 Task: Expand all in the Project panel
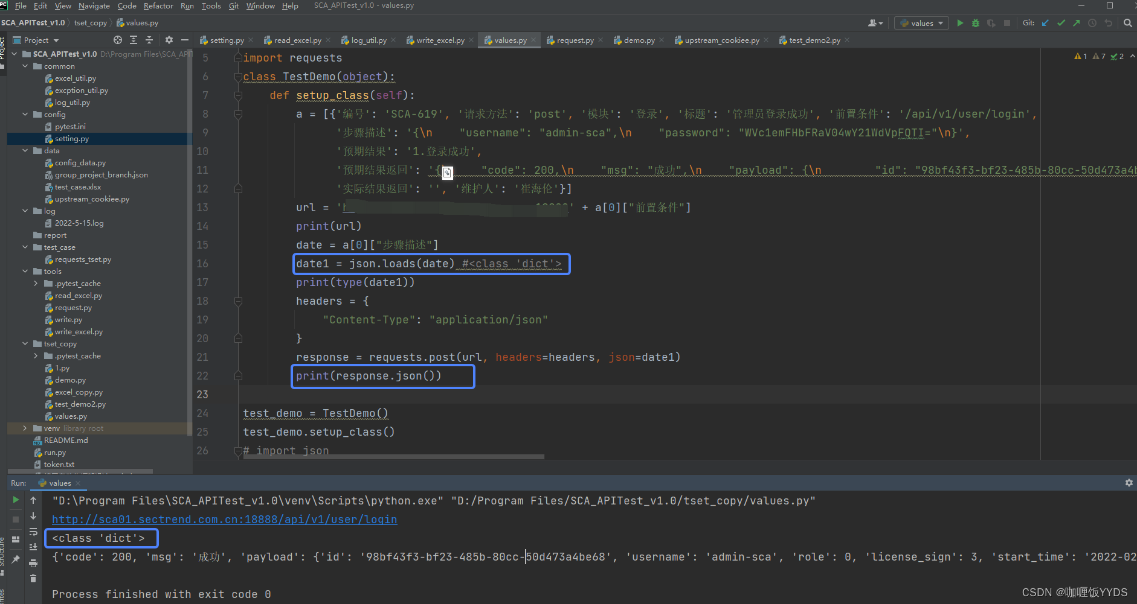click(134, 40)
